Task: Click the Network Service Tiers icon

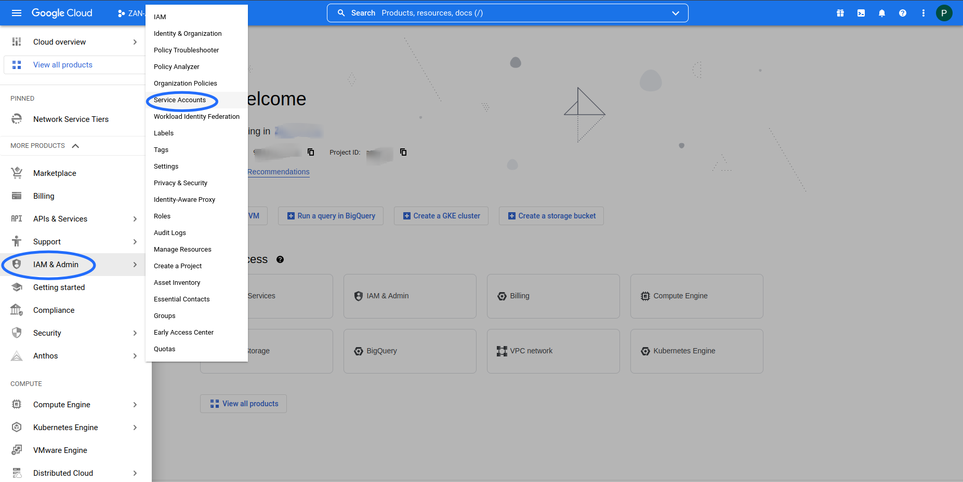Action: 17,119
